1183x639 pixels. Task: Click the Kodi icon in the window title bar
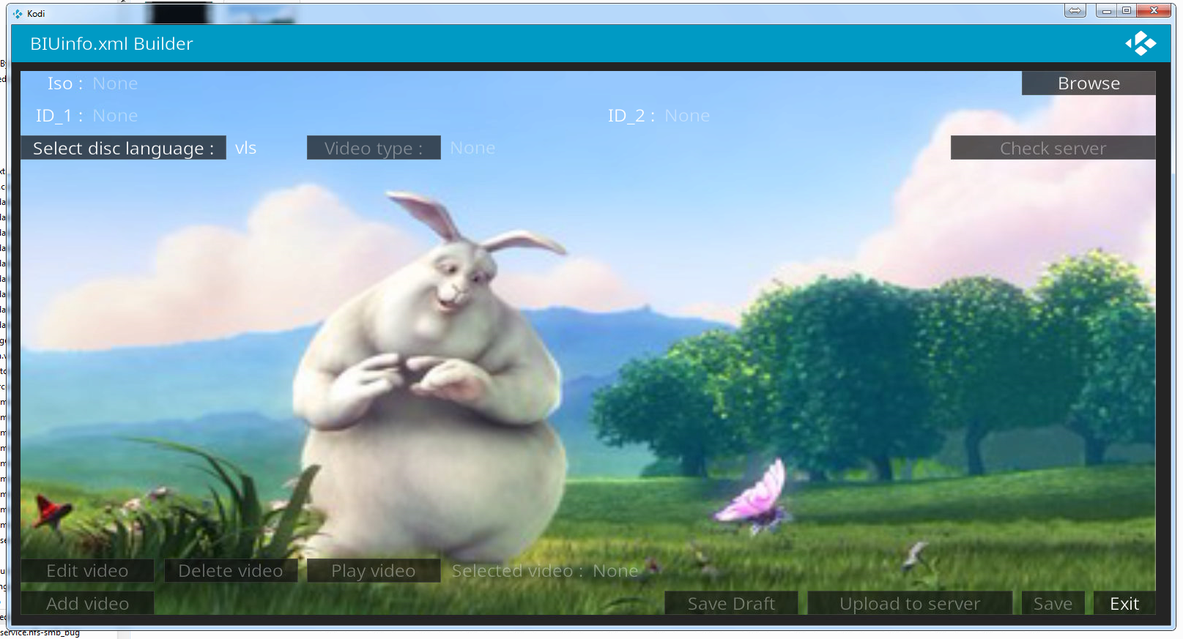18,13
